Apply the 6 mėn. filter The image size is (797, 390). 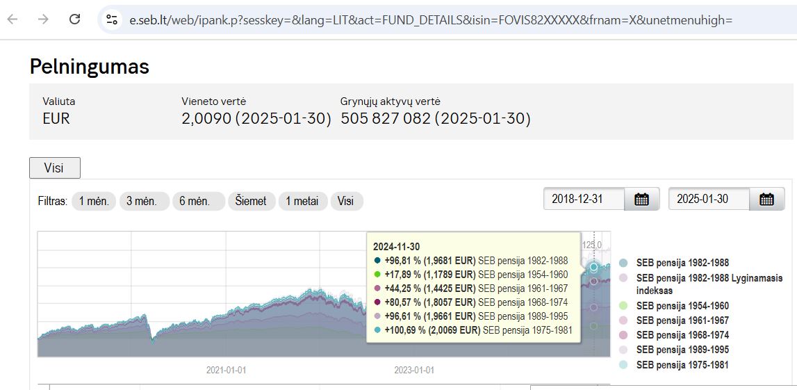click(198, 201)
